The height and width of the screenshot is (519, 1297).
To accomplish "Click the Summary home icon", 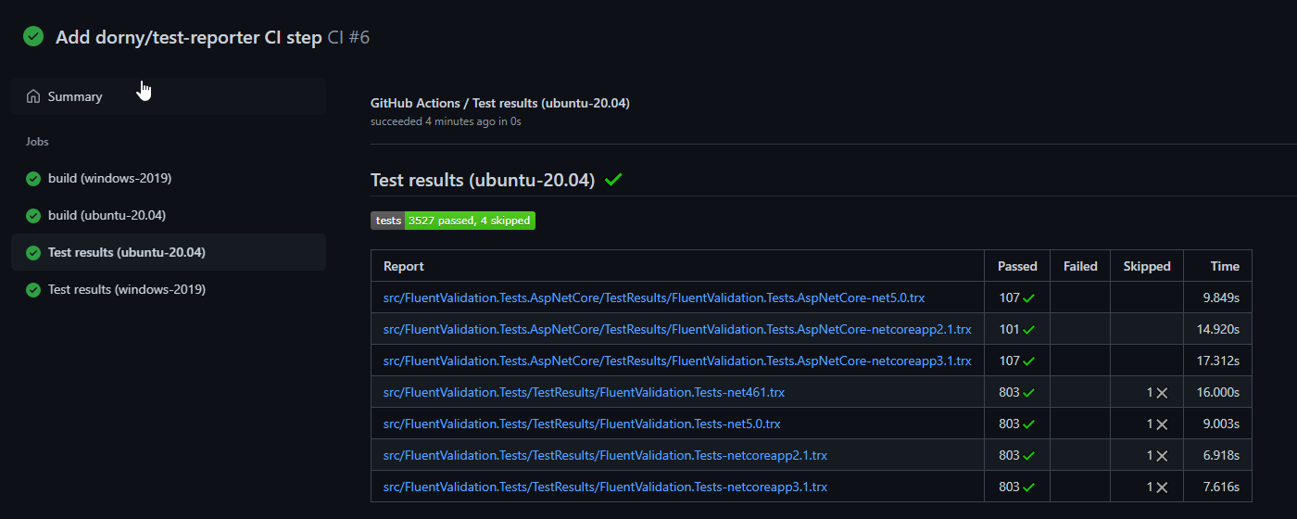I will (33, 96).
